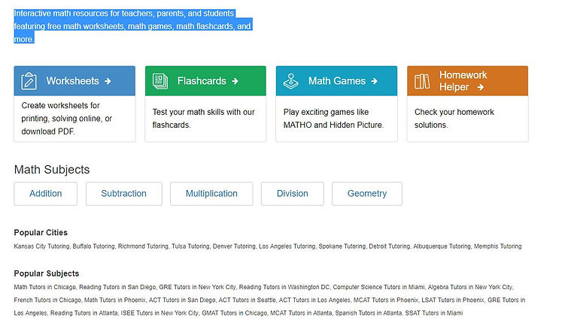This screenshot has height=320, width=568.
Task: Click the arrow next to Worksheets
Action: click(108, 81)
